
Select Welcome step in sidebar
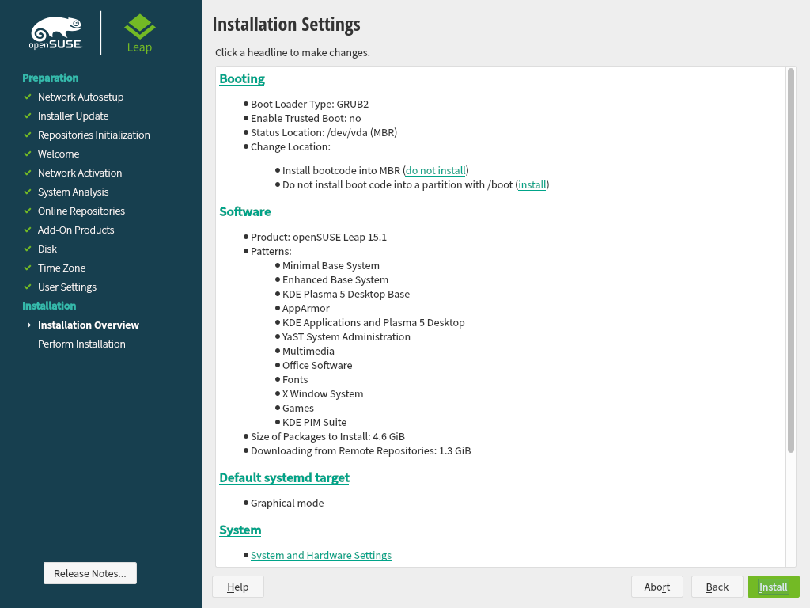[59, 154]
